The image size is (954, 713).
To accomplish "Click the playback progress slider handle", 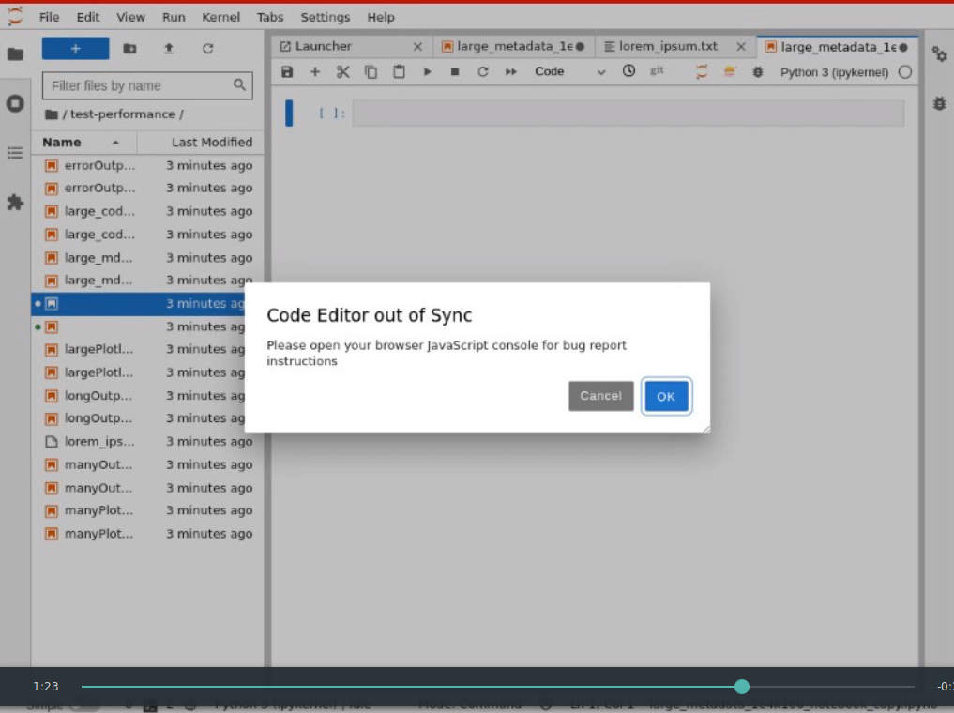I will pos(742,687).
